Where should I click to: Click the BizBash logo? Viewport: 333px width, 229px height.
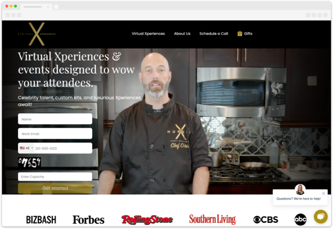point(41,220)
